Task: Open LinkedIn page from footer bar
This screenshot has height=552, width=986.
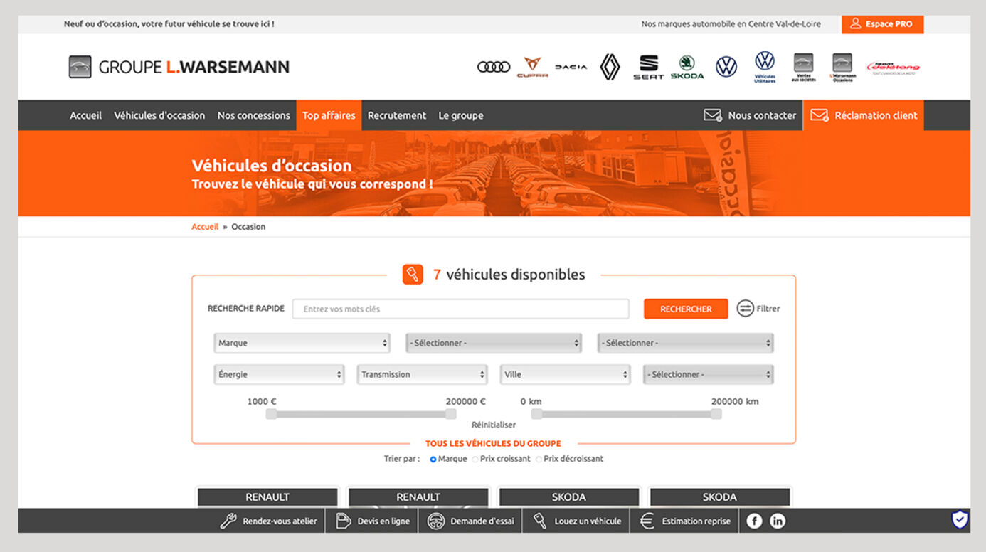Action: [x=778, y=521]
